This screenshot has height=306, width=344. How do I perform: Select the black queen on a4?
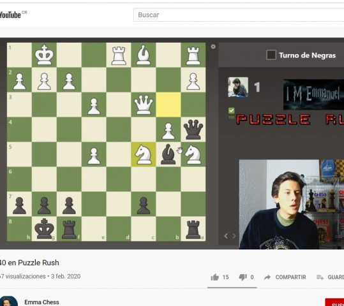click(193, 130)
